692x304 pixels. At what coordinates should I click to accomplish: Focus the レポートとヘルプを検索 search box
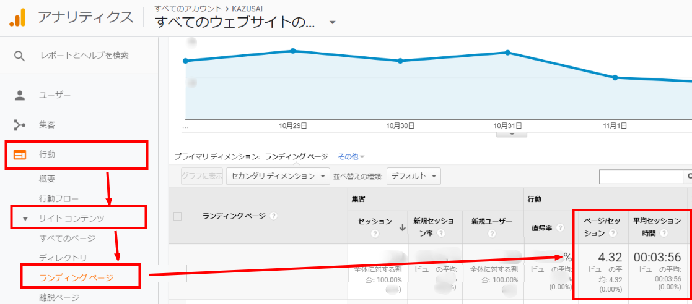point(84,56)
